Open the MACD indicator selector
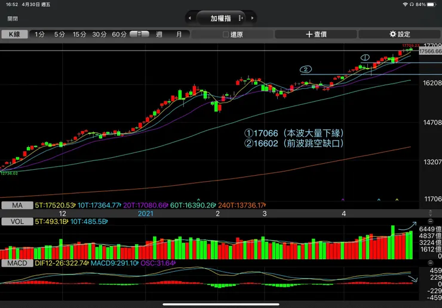Image resolution: width=442 pixels, height=308 pixels. click(x=17, y=263)
